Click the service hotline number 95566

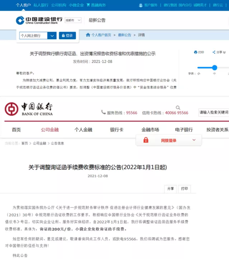(x=132, y=113)
